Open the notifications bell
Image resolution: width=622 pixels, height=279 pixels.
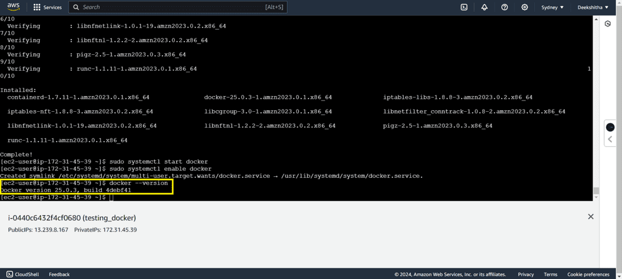pyautogui.click(x=484, y=7)
